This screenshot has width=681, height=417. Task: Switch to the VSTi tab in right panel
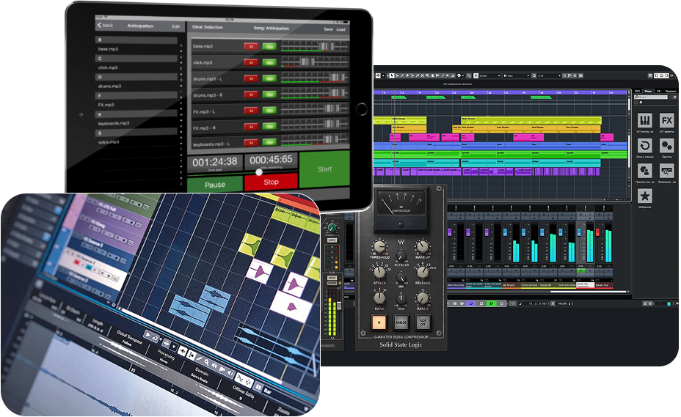[x=638, y=91]
